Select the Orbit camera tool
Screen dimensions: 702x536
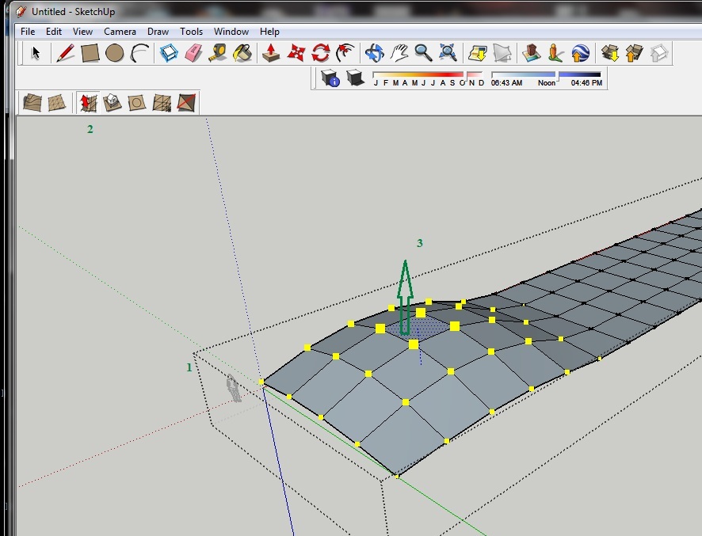[x=374, y=53]
